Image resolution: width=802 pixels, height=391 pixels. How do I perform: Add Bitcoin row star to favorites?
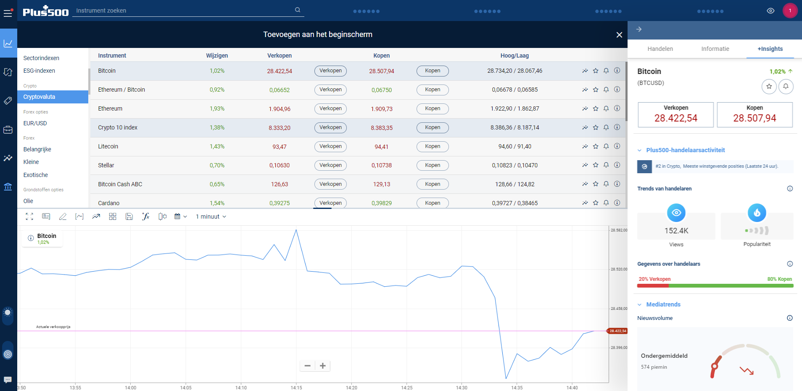pyautogui.click(x=595, y=71)
